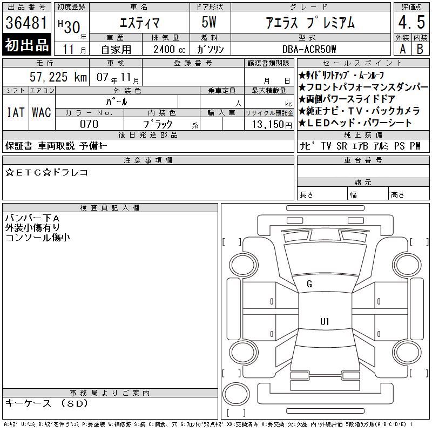Click the H30 first registration year
Screen dimensions: 432x432
69,26
